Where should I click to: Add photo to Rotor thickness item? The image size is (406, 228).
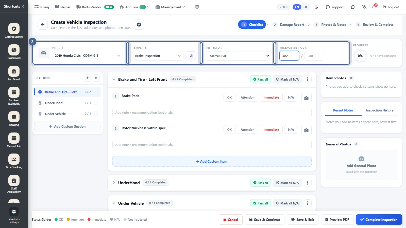coord(306,130)
